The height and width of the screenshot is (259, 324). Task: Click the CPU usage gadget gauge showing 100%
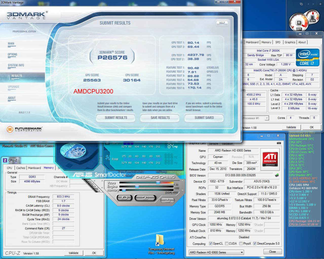pos(299,23)
